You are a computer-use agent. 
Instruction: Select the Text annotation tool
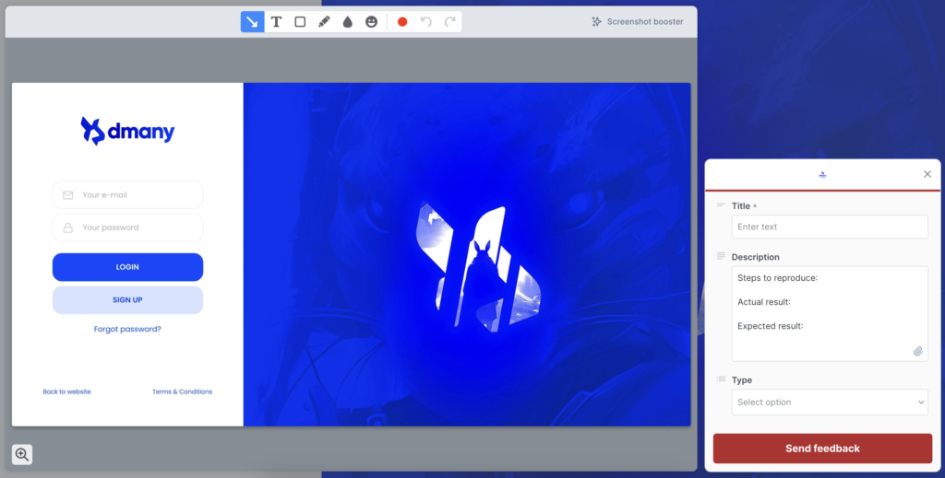click(x=276, y=22)
